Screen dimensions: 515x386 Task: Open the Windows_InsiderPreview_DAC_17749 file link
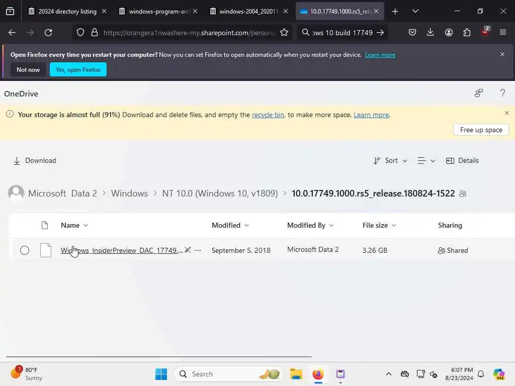coord(122,250)
